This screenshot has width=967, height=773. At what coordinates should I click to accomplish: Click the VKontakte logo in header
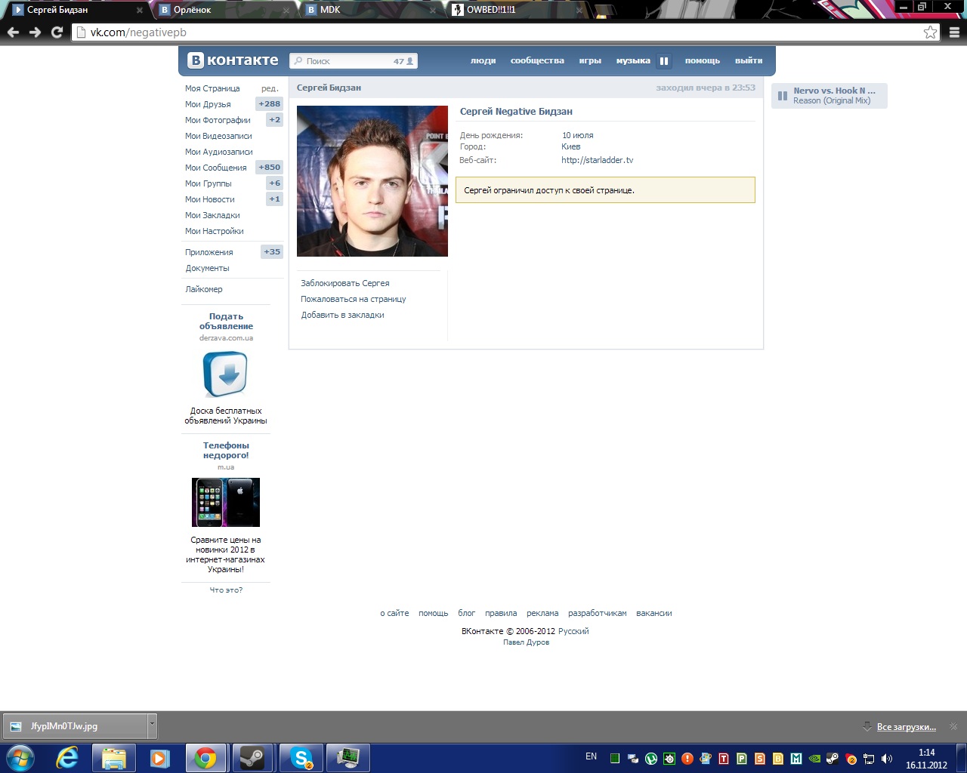point(233,60)
